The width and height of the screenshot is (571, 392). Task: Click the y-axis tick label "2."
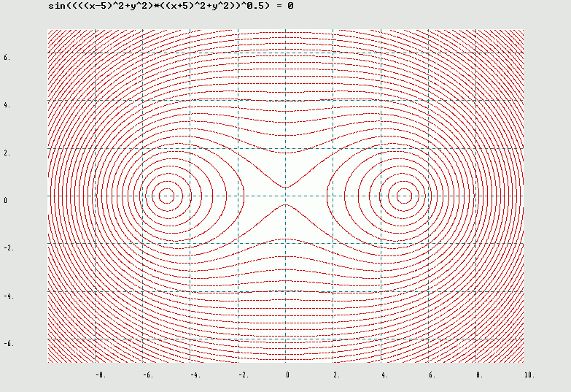pyautogui.click(x=7, y=153)
